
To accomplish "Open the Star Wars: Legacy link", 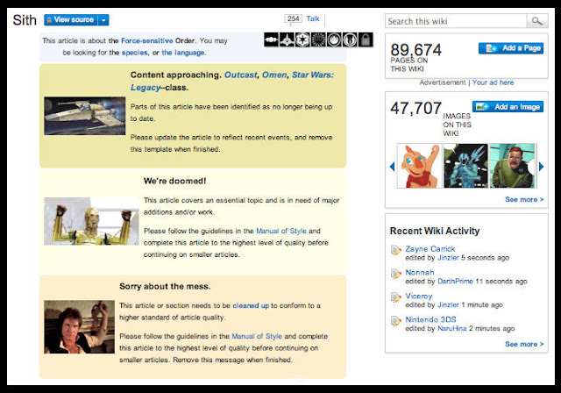I will click(312, 75).
